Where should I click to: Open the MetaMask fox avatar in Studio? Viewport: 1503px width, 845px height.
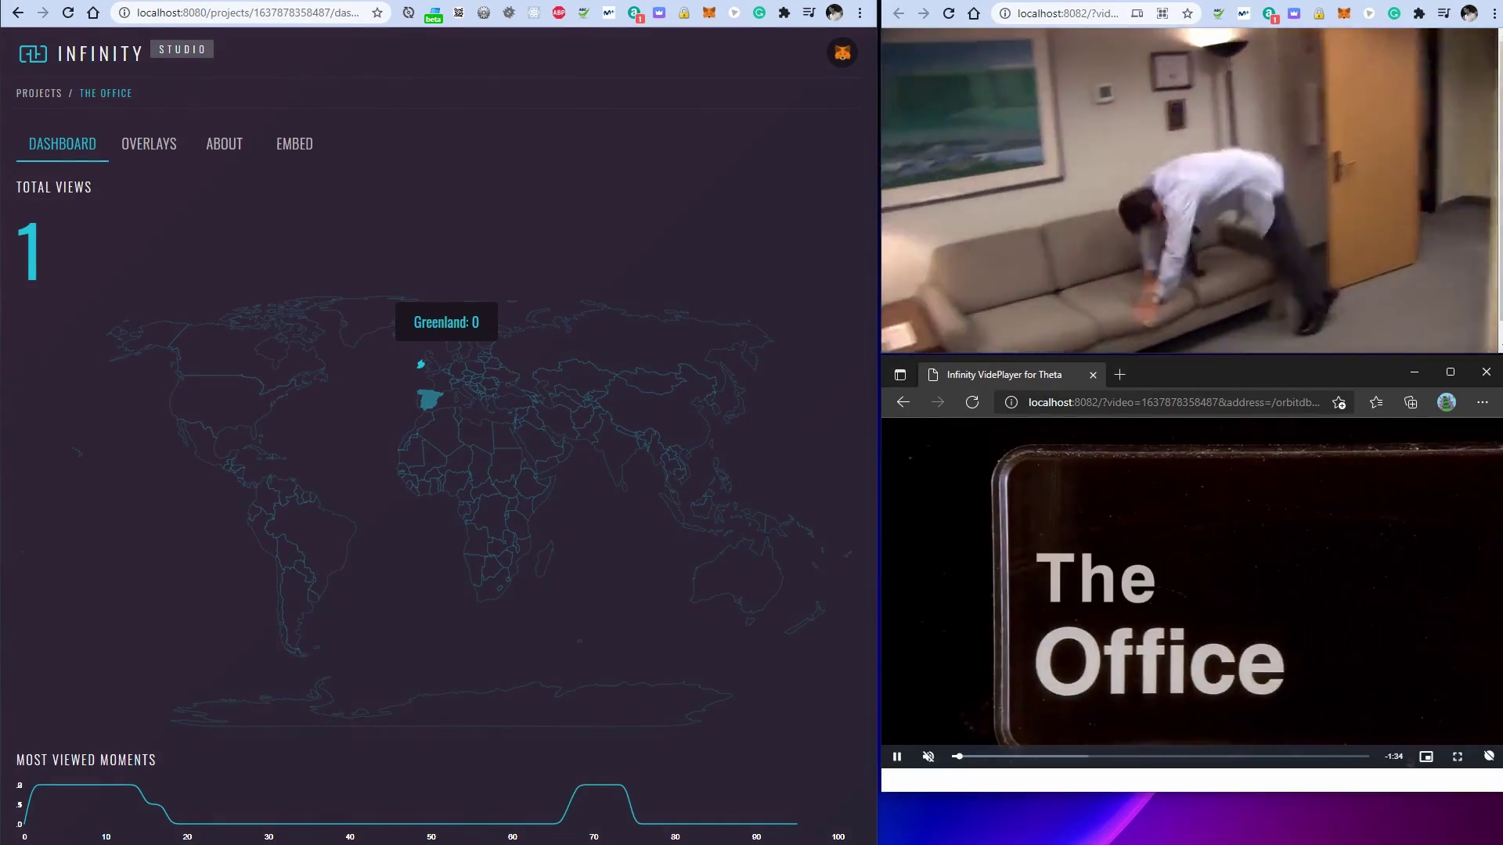[x=842, y=53]
